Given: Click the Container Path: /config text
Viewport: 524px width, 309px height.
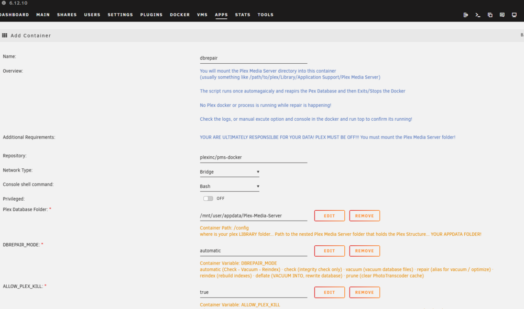Looking at the screenshot, I should (224, 228).
